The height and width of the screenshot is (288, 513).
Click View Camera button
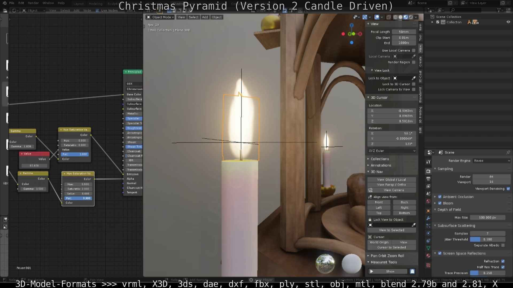pos(394,190)
